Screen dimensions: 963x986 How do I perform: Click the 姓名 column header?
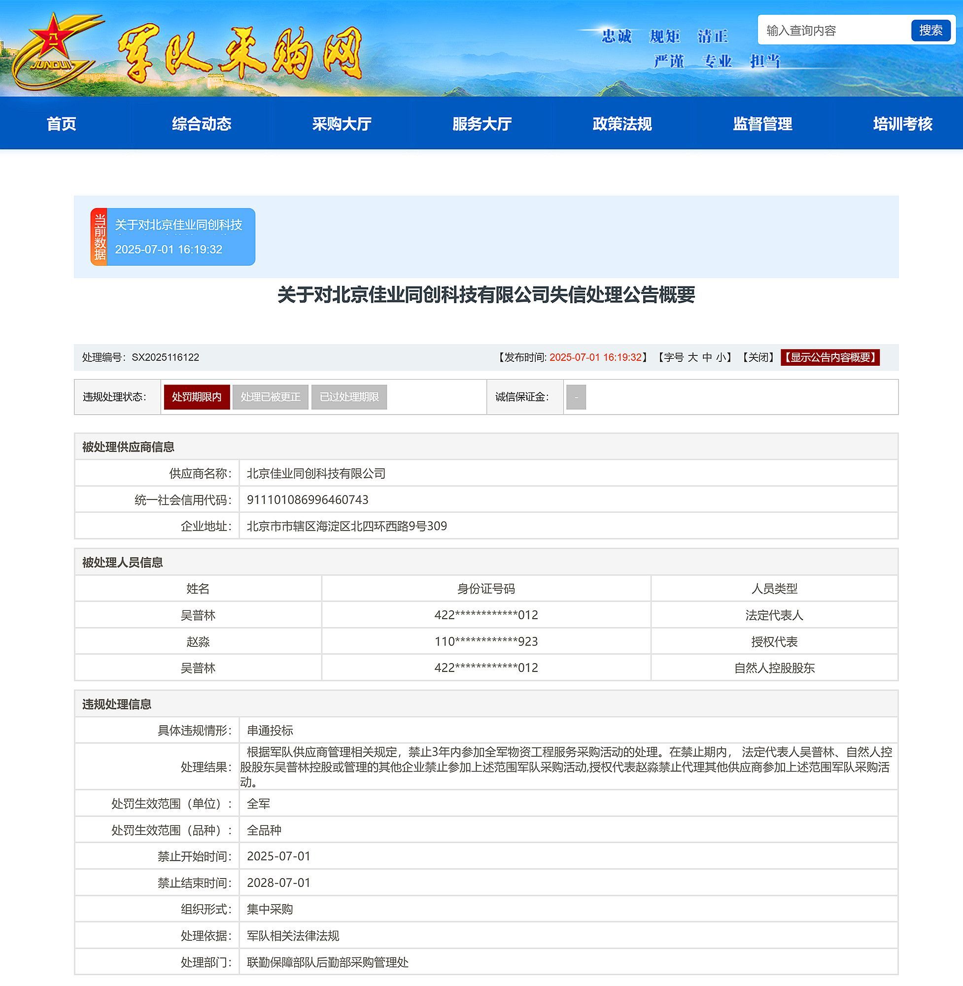[198, 589]
